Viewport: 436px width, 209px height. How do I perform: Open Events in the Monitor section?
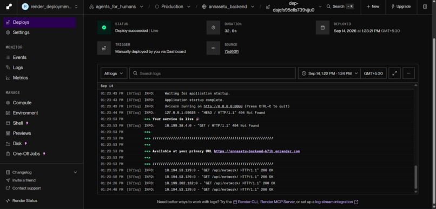pyautogui.click(x=39, y=57)
